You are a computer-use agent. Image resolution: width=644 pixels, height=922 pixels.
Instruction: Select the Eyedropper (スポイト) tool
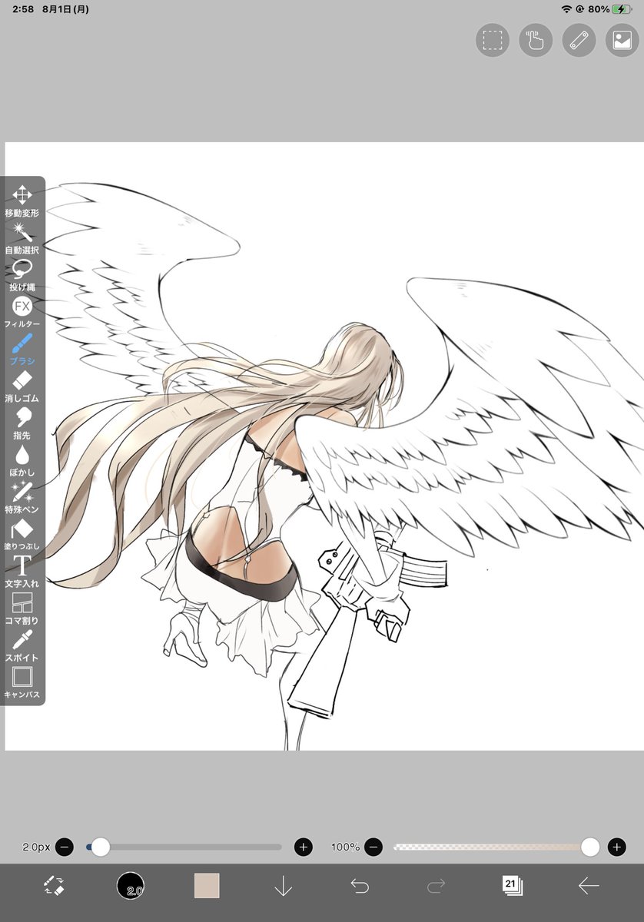pyautogui.click(x=22, y=646)
